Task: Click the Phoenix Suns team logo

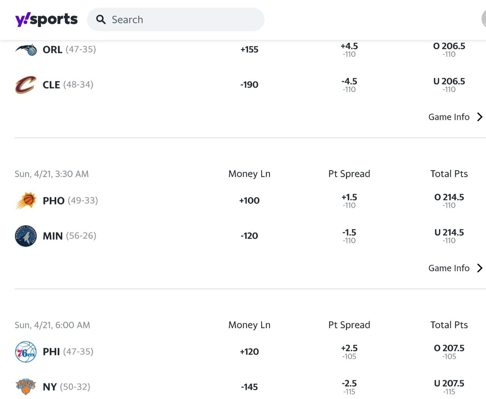Action: [x=26, y=200]
